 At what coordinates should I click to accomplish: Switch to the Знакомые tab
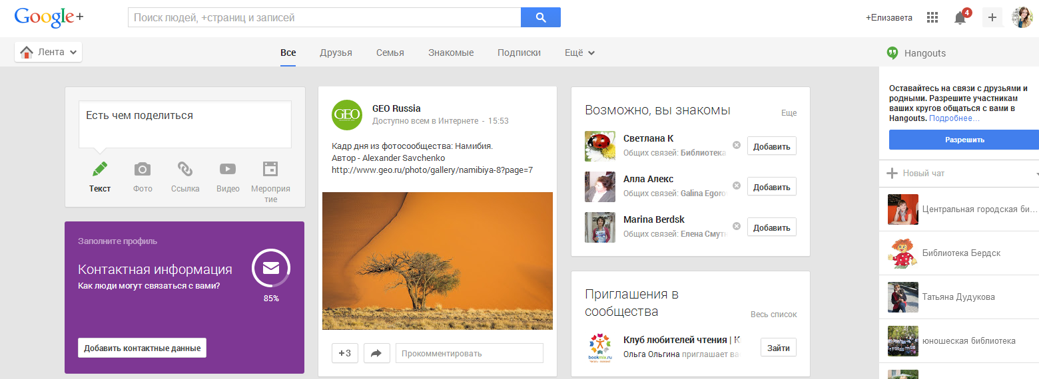coord(451,53)
